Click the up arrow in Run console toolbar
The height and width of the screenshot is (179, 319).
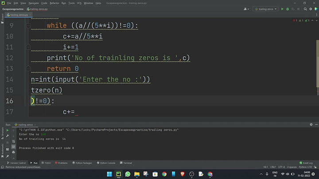13,130
